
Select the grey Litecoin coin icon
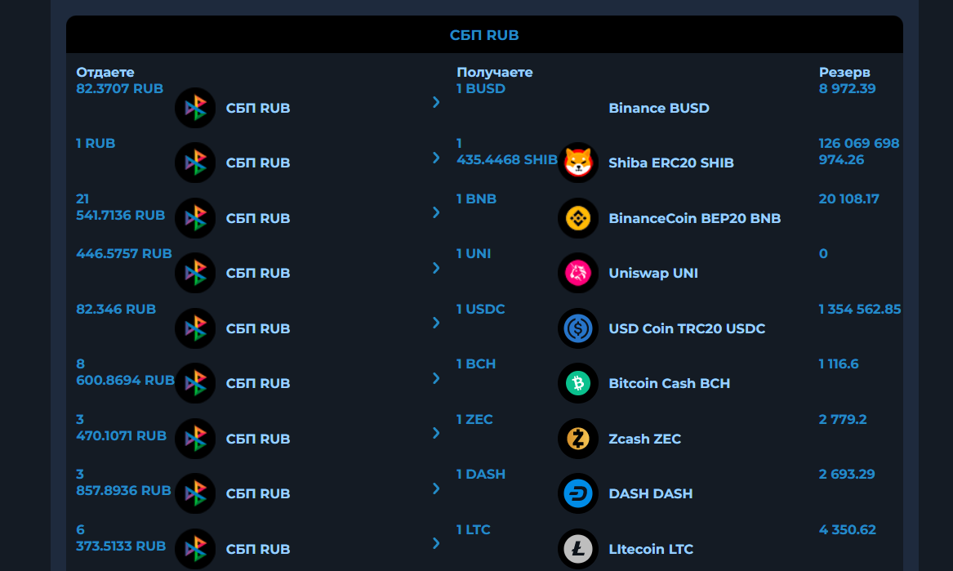point(578,548)
